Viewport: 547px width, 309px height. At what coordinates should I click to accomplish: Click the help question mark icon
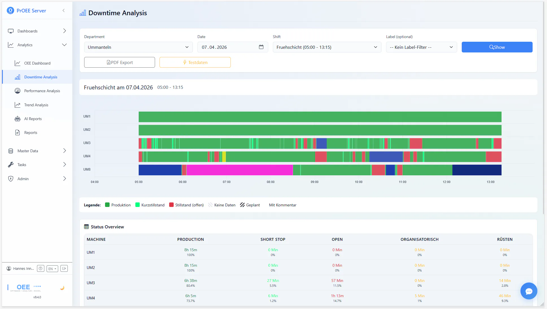pyautogui.click(x=41, y=268)
